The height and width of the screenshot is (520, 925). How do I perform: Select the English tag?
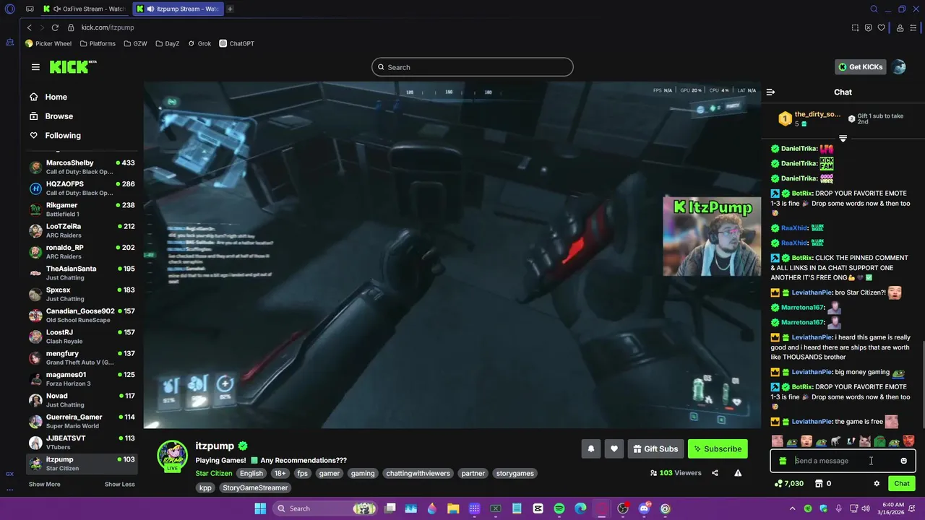[251, 474]
